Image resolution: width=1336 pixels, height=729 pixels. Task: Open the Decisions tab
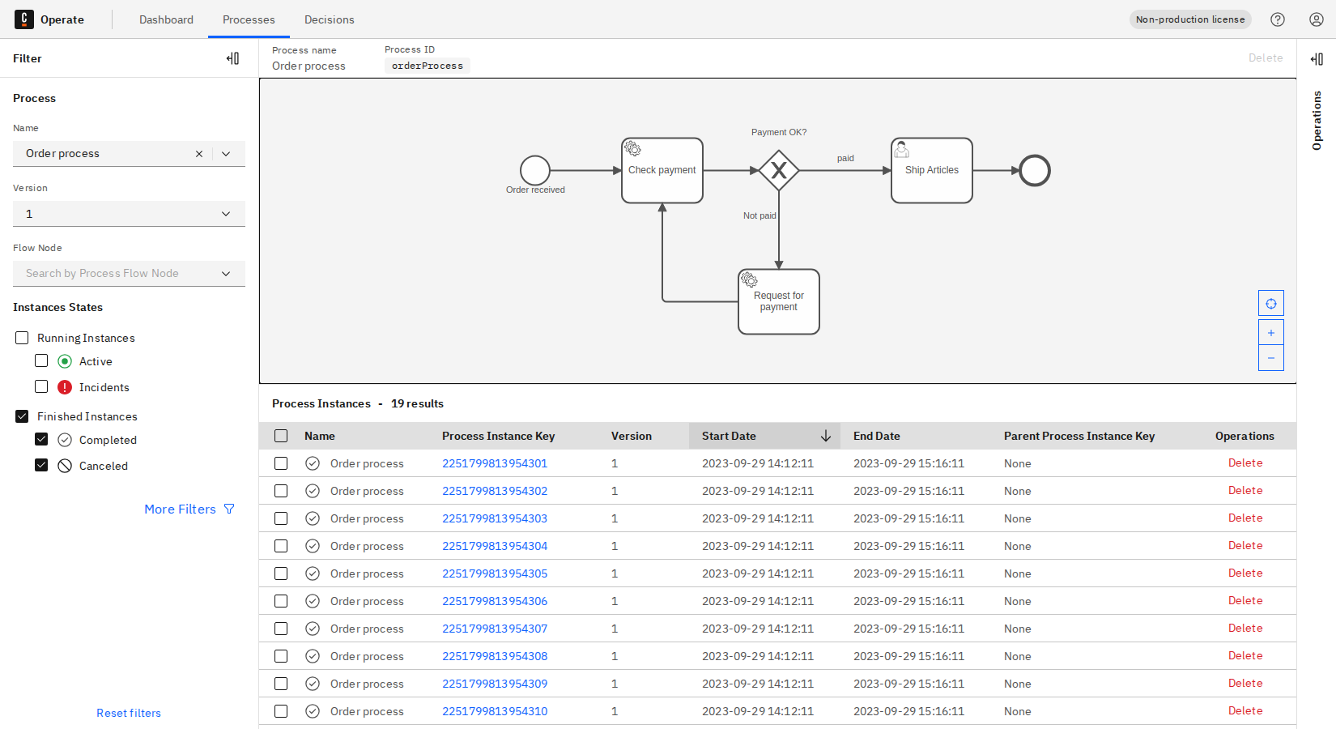(x=329, y=19)
